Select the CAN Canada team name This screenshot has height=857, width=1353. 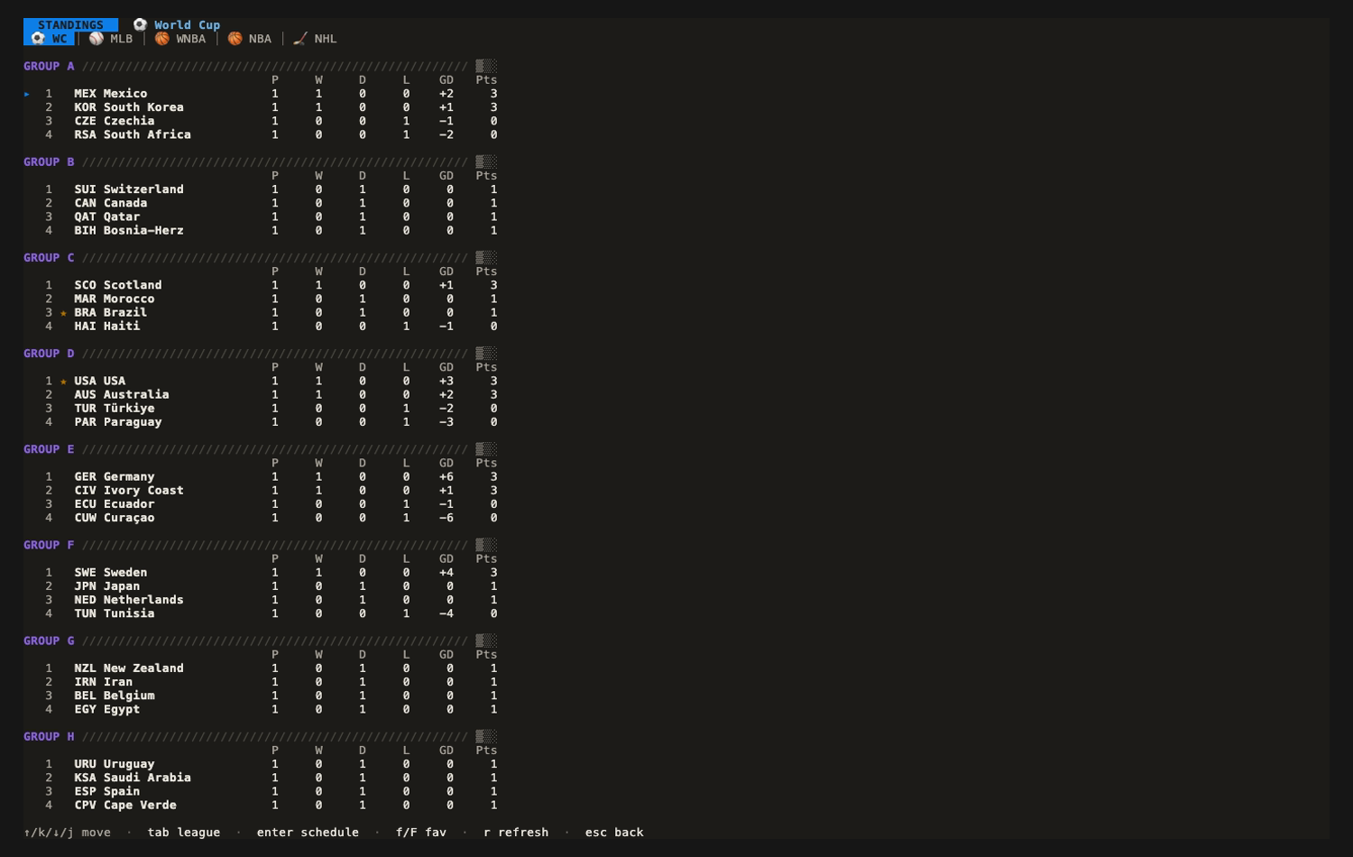111,203
